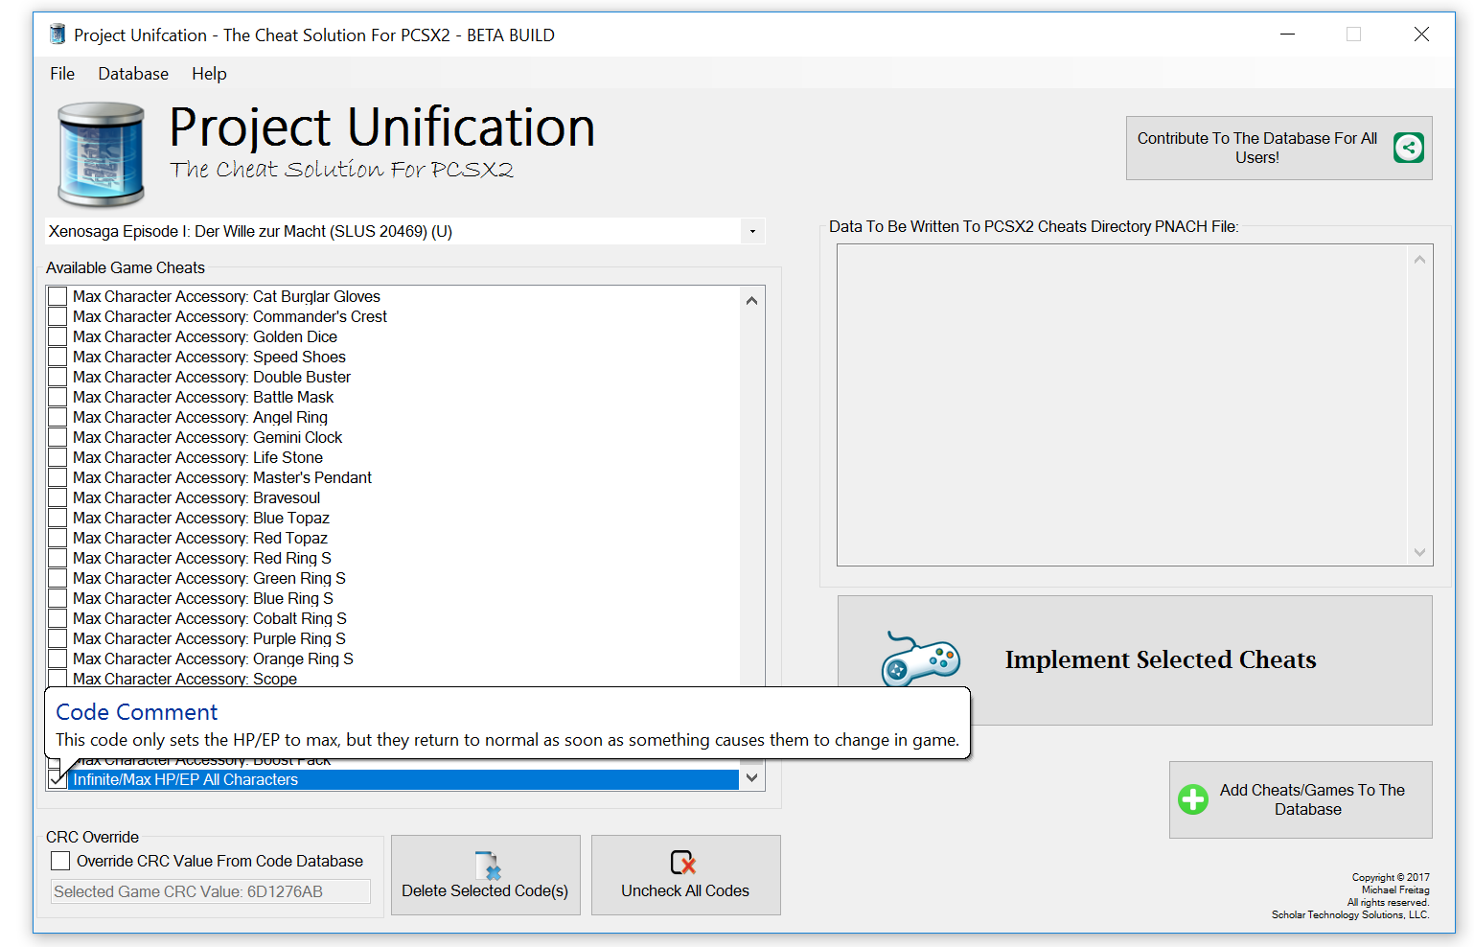Open the Database menu
This screenshot has height=947, width=1474.
click(x=133, y=74)
